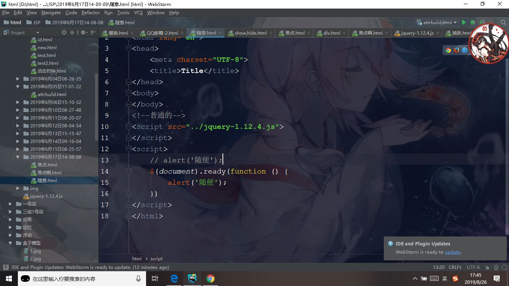Close the QQ邮箱-2.html editor tab
Viewport: 509px width, 286px height.
(x=182, y=33)
